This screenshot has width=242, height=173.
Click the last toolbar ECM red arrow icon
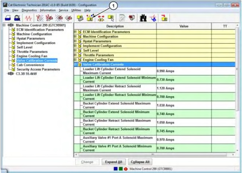(x=164, y=18)
